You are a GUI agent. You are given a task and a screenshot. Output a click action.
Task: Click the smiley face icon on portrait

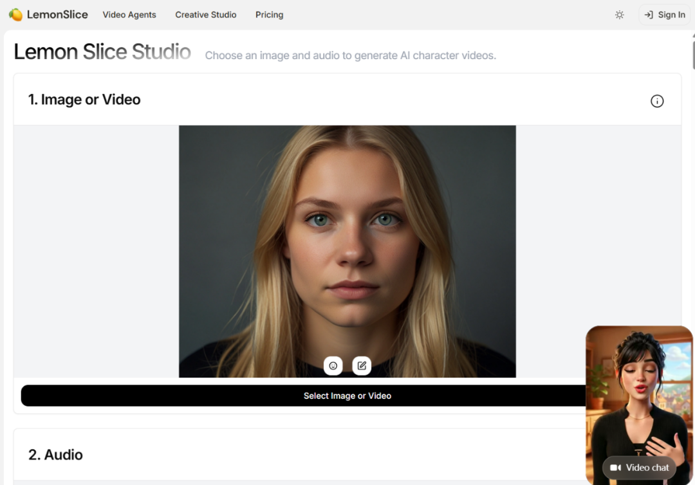tap(333, 365)
